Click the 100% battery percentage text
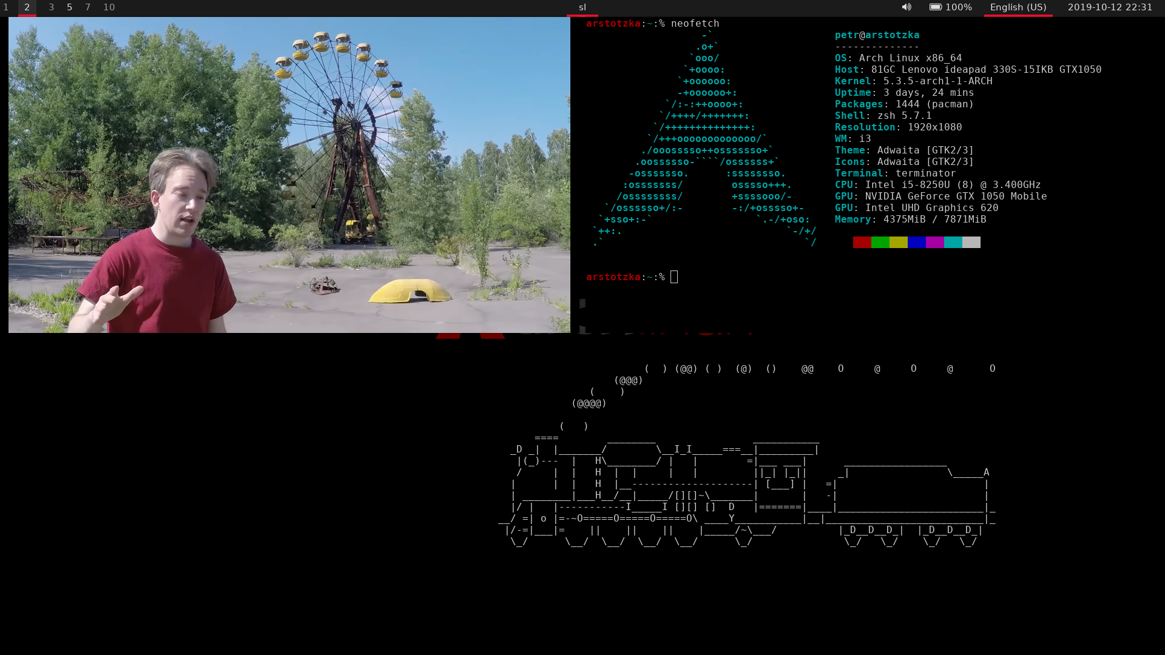Viewport: 1165px width, 655px height. (958, 7)
